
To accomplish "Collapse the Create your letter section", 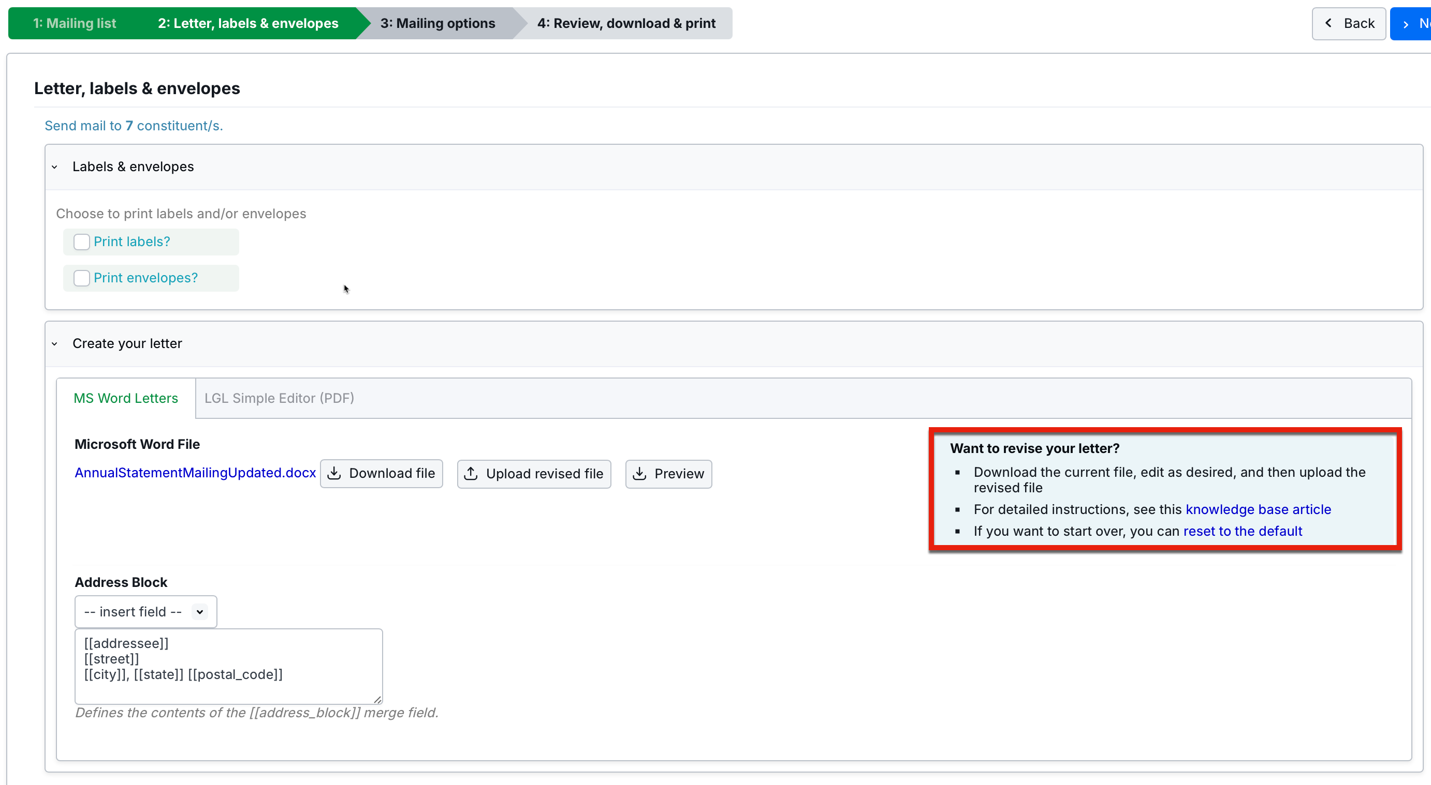I will point(54,344).
